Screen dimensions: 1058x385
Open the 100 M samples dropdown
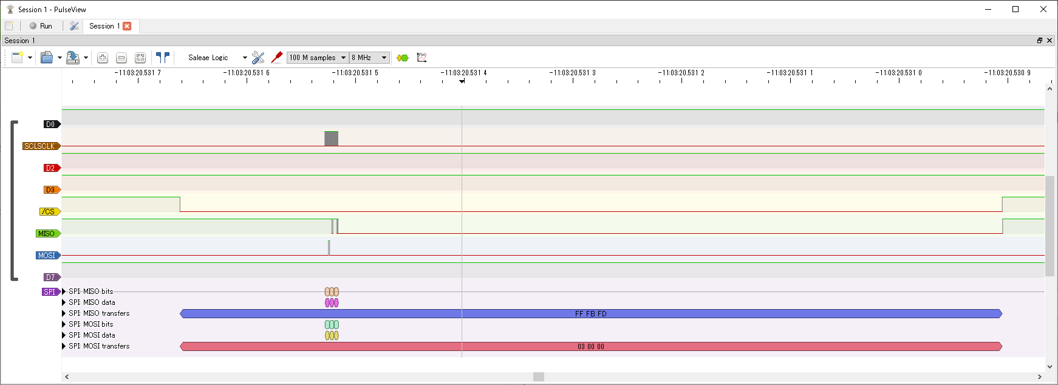[x=318, y=58]
